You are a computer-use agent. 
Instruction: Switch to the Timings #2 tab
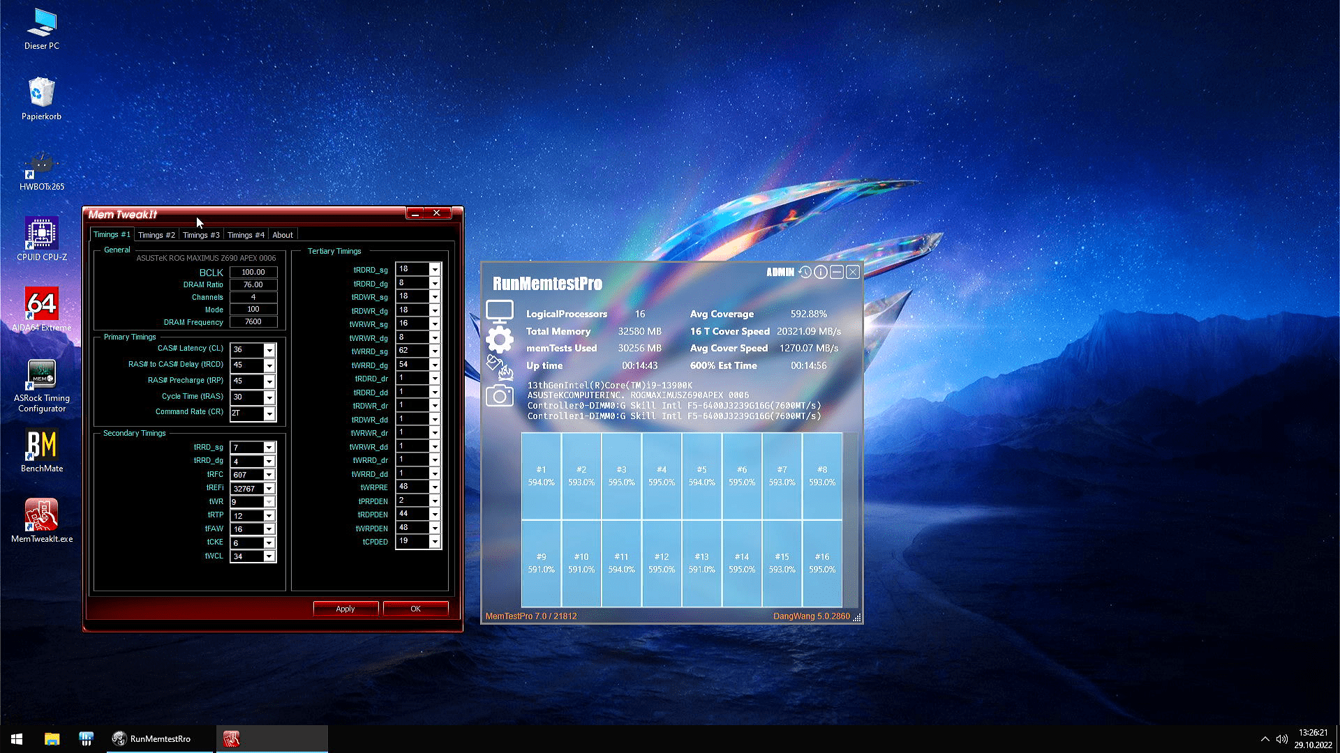click(x=156, y=235)
